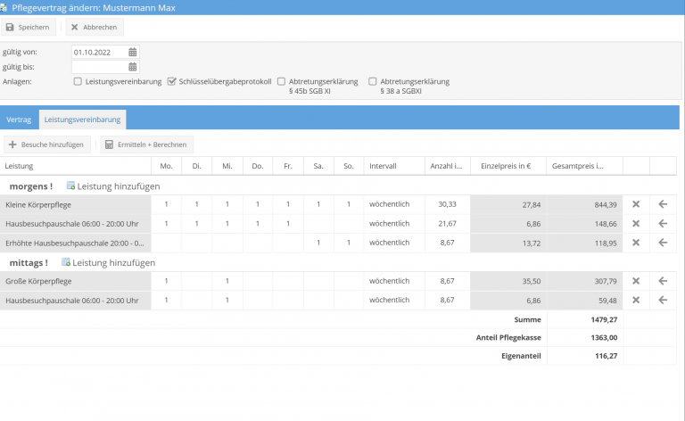Click arrow icon for Große Körperpflege row
Image resolution: width=685 pixels, height=421 pixels.
pyautogui.click(x=663, y=281)
